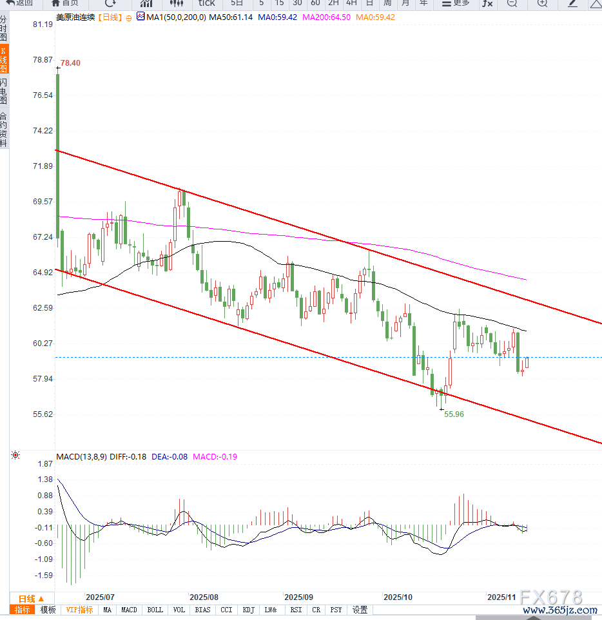
Task: Select the KDJ indicator tab
Action: point(248,610)
